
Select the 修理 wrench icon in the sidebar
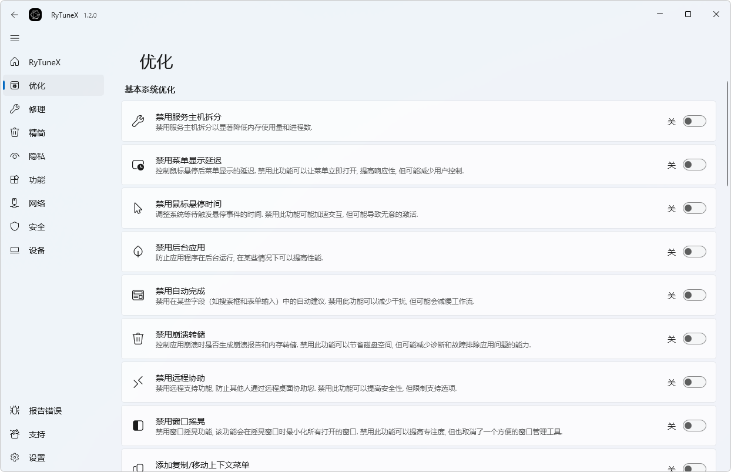(x=15, y=109)
